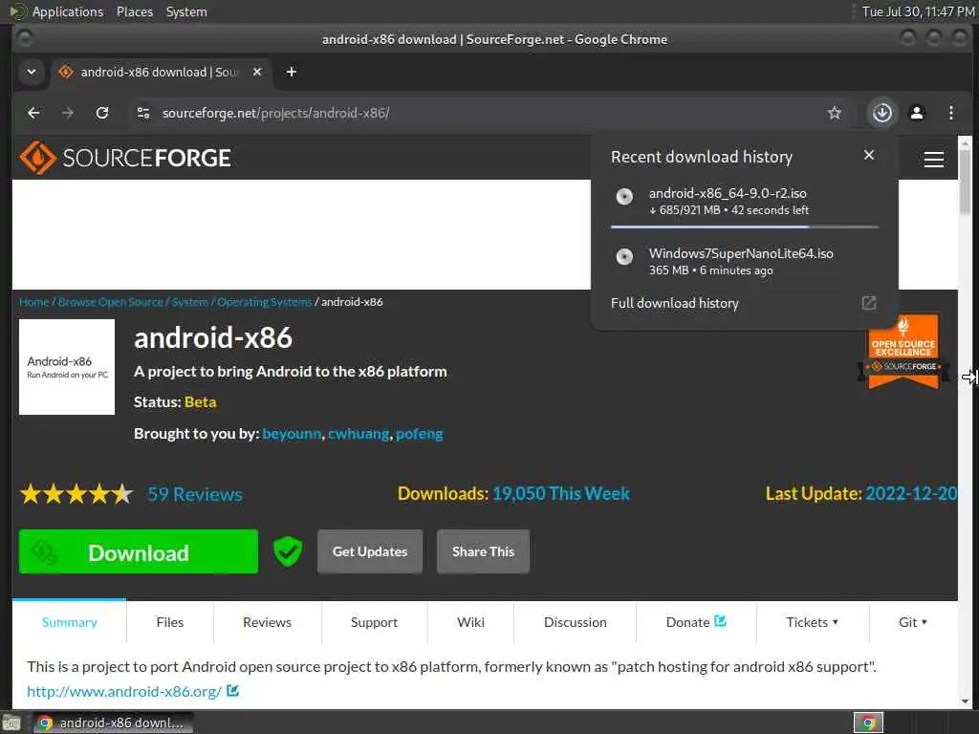This screenshot has width=979, height=734.
Task: Open the Wiki tab
Action: click(x=470, y=622)
